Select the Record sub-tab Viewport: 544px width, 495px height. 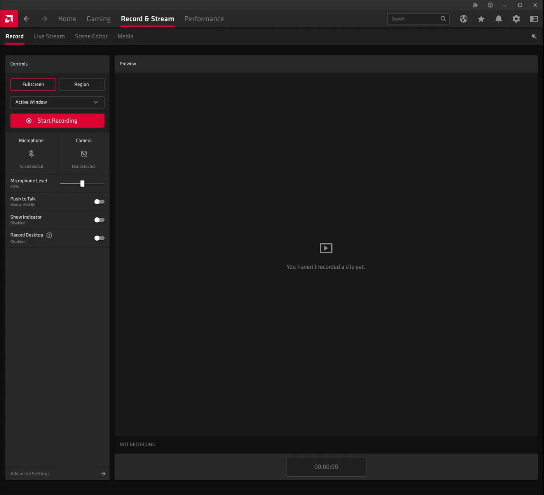click(x=14, y=36)
